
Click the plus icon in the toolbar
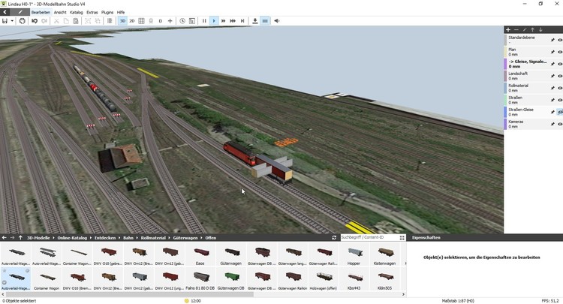[170, 21]
